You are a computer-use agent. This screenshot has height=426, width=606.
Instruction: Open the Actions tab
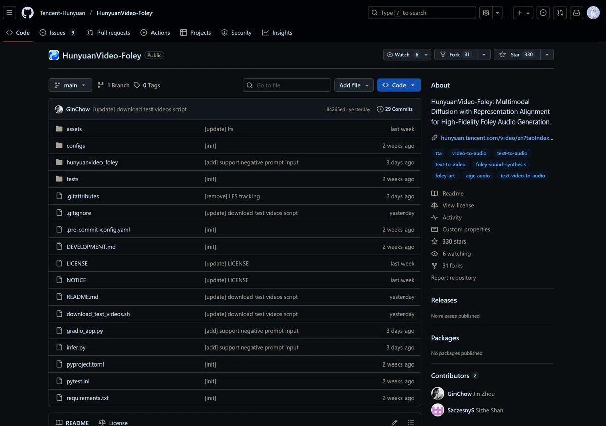[x=155, y=33]
